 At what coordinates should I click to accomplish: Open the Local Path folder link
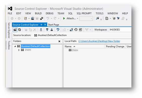pyautogui.click(x=99, y=41)
